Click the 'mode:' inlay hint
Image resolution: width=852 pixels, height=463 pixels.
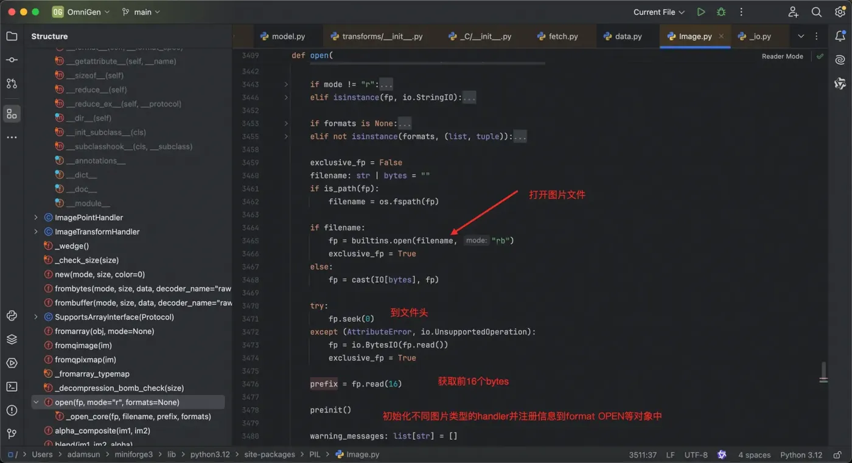point(476,240)
